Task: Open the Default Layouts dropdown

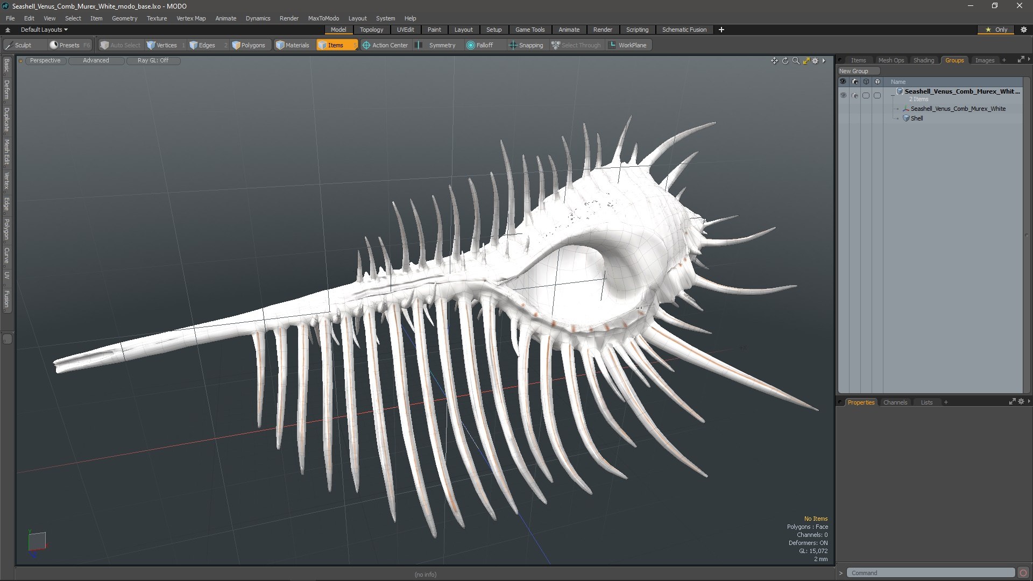Action: click(x=44, y=30)
